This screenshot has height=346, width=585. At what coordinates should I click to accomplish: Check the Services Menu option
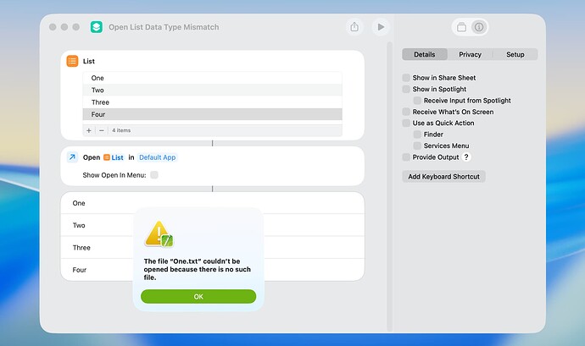pyautogui.click(x=417, y=146)
